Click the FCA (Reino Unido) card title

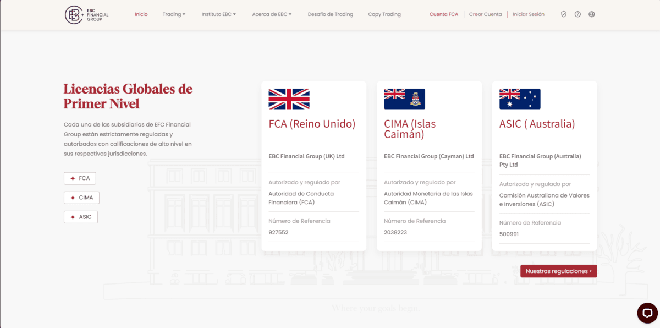click(312, 124)
